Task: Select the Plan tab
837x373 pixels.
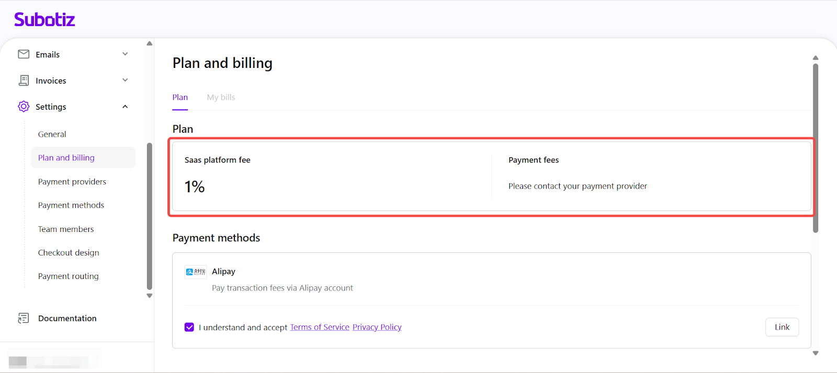Action: (180, 98)
